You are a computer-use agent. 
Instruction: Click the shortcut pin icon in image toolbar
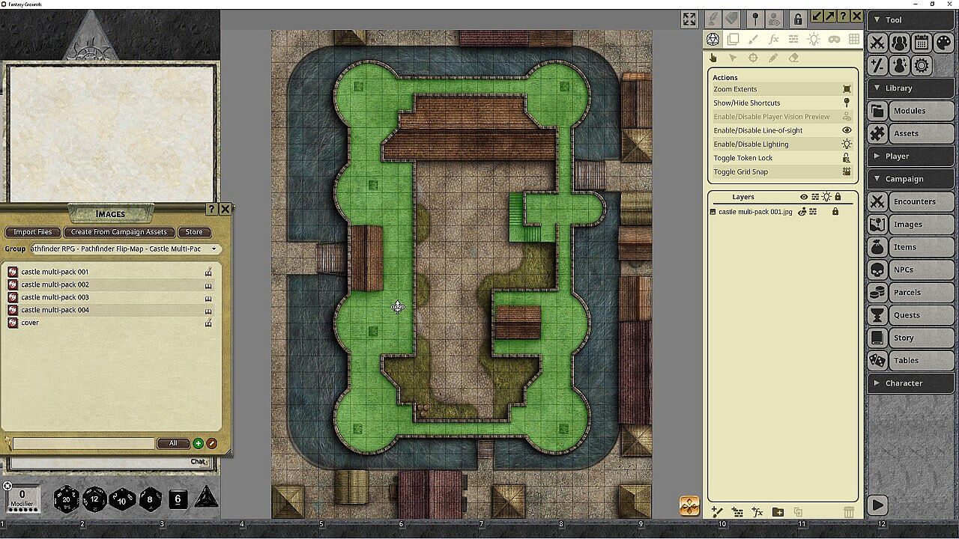754,19
